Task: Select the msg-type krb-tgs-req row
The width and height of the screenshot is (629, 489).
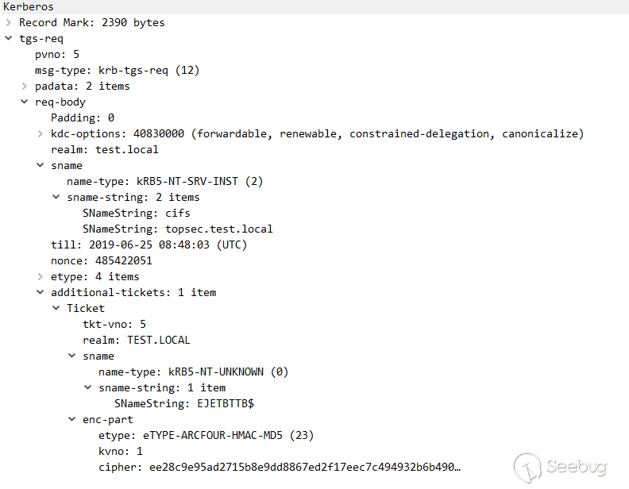Action: (x=117, y=70)
